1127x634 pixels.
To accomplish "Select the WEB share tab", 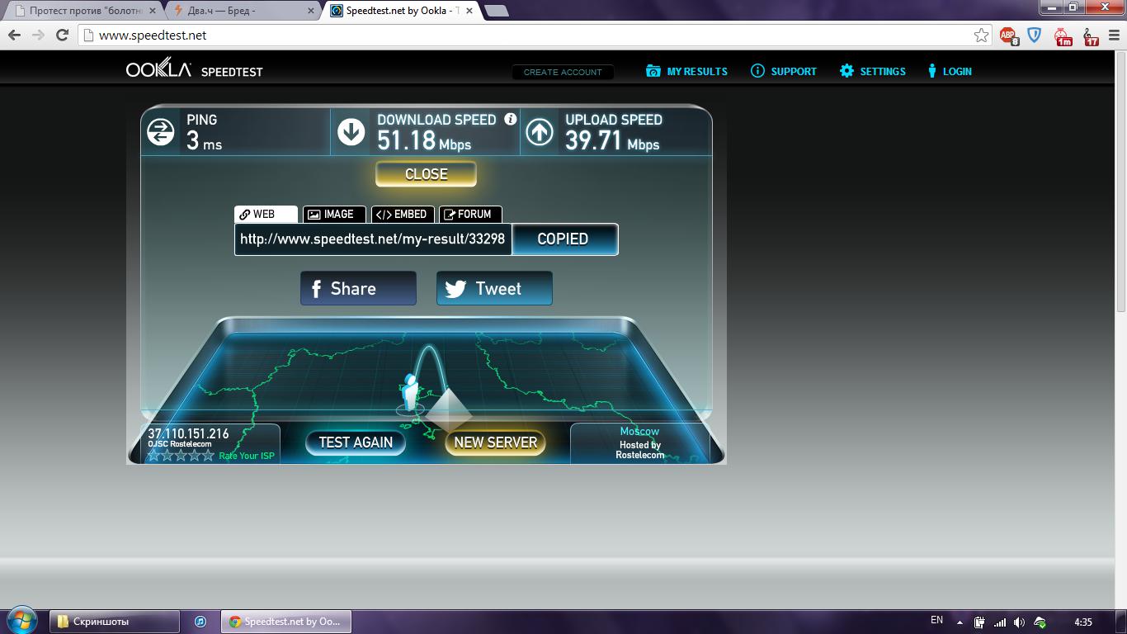I will pos(266,215).
